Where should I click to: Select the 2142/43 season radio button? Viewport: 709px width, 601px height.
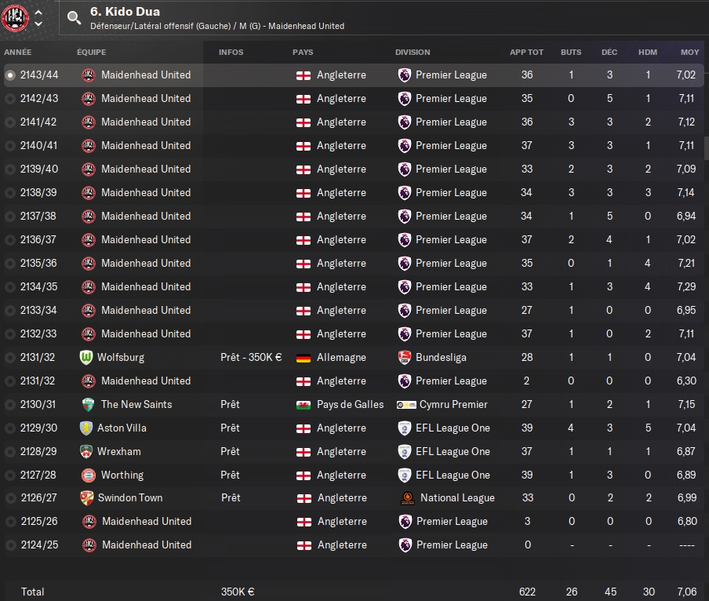(10, 99)
